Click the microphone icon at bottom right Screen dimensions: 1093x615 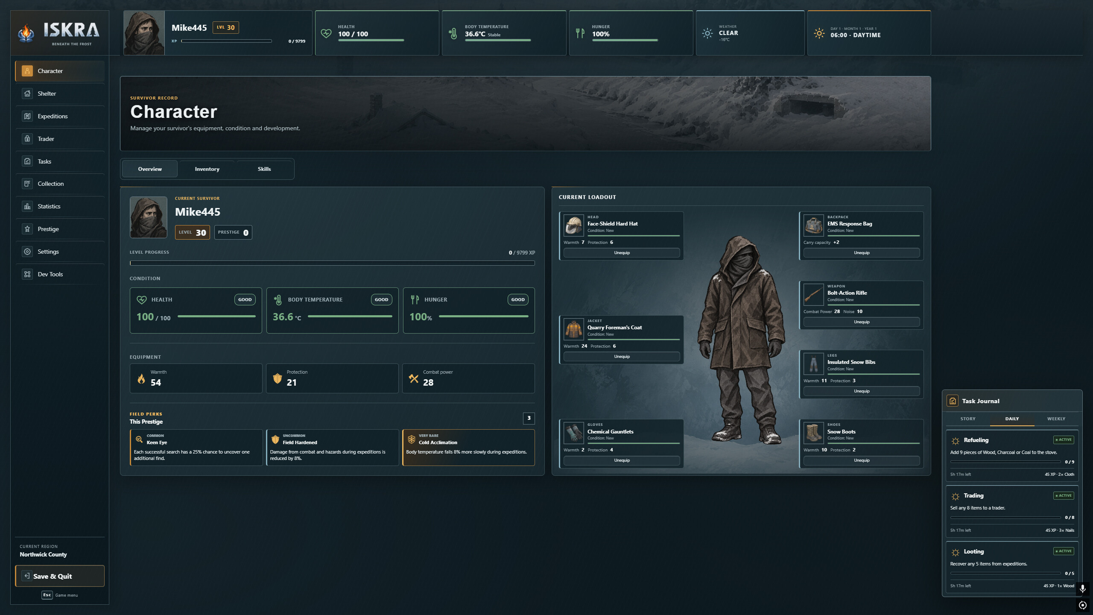point(1082,589)
